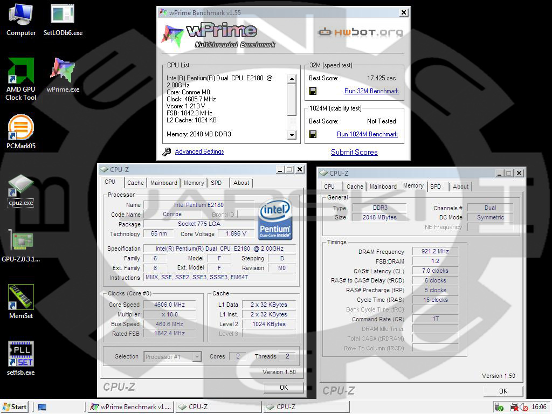Open the GPU-Z desktop icon
The height and width of the screenshot is (414, 552).
(21, 245)
